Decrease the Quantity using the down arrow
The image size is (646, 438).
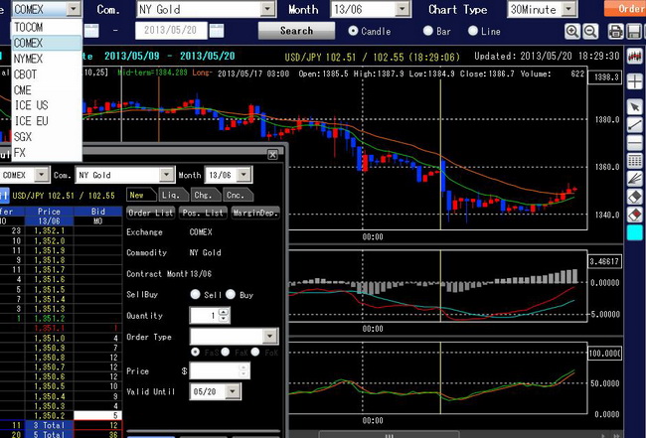click(x=224, y=319)
